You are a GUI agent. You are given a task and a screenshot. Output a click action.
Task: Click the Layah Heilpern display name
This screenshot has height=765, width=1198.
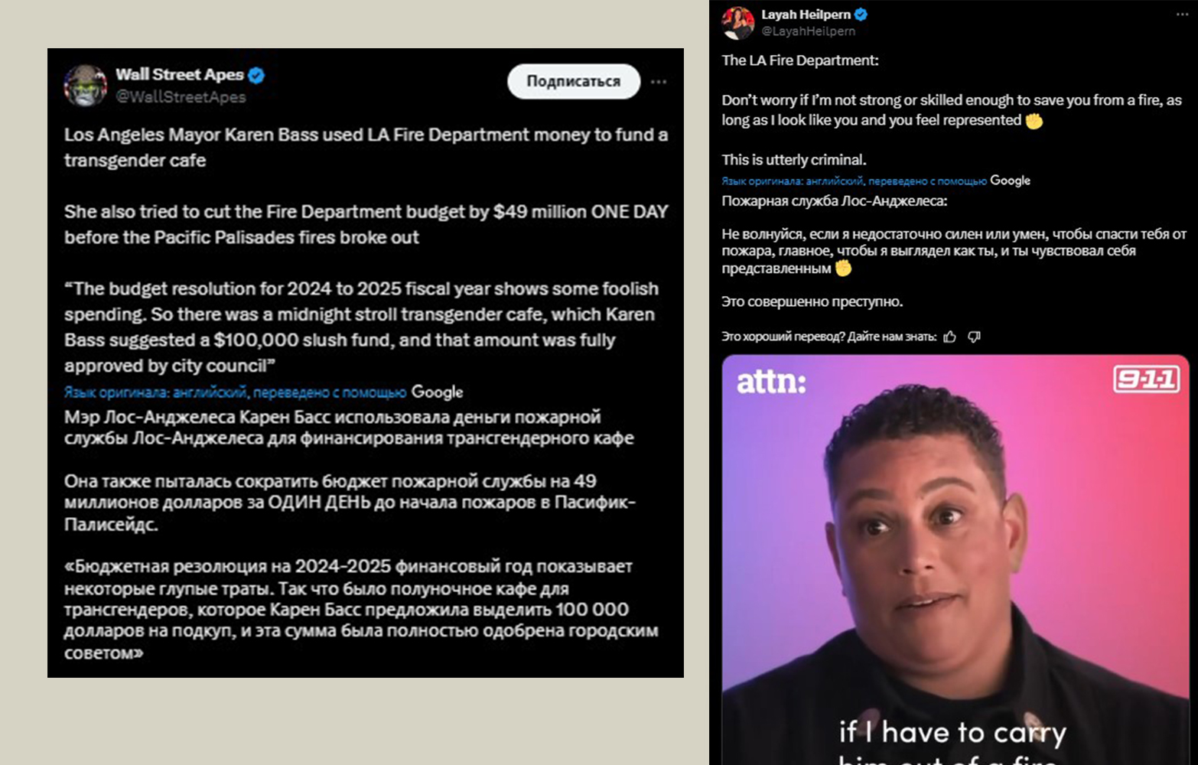[806, 15]
